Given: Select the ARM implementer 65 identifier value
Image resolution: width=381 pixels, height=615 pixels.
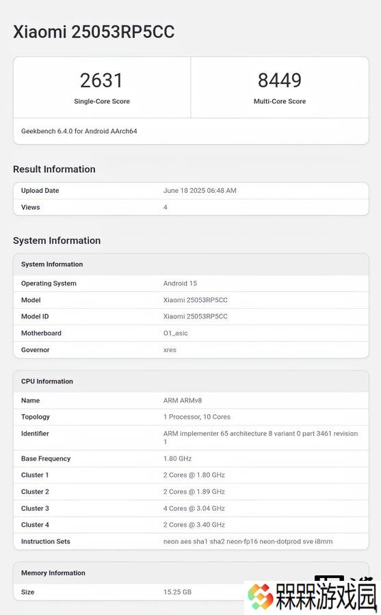Looking at the screenshot, I should click(x=261, y=438).
